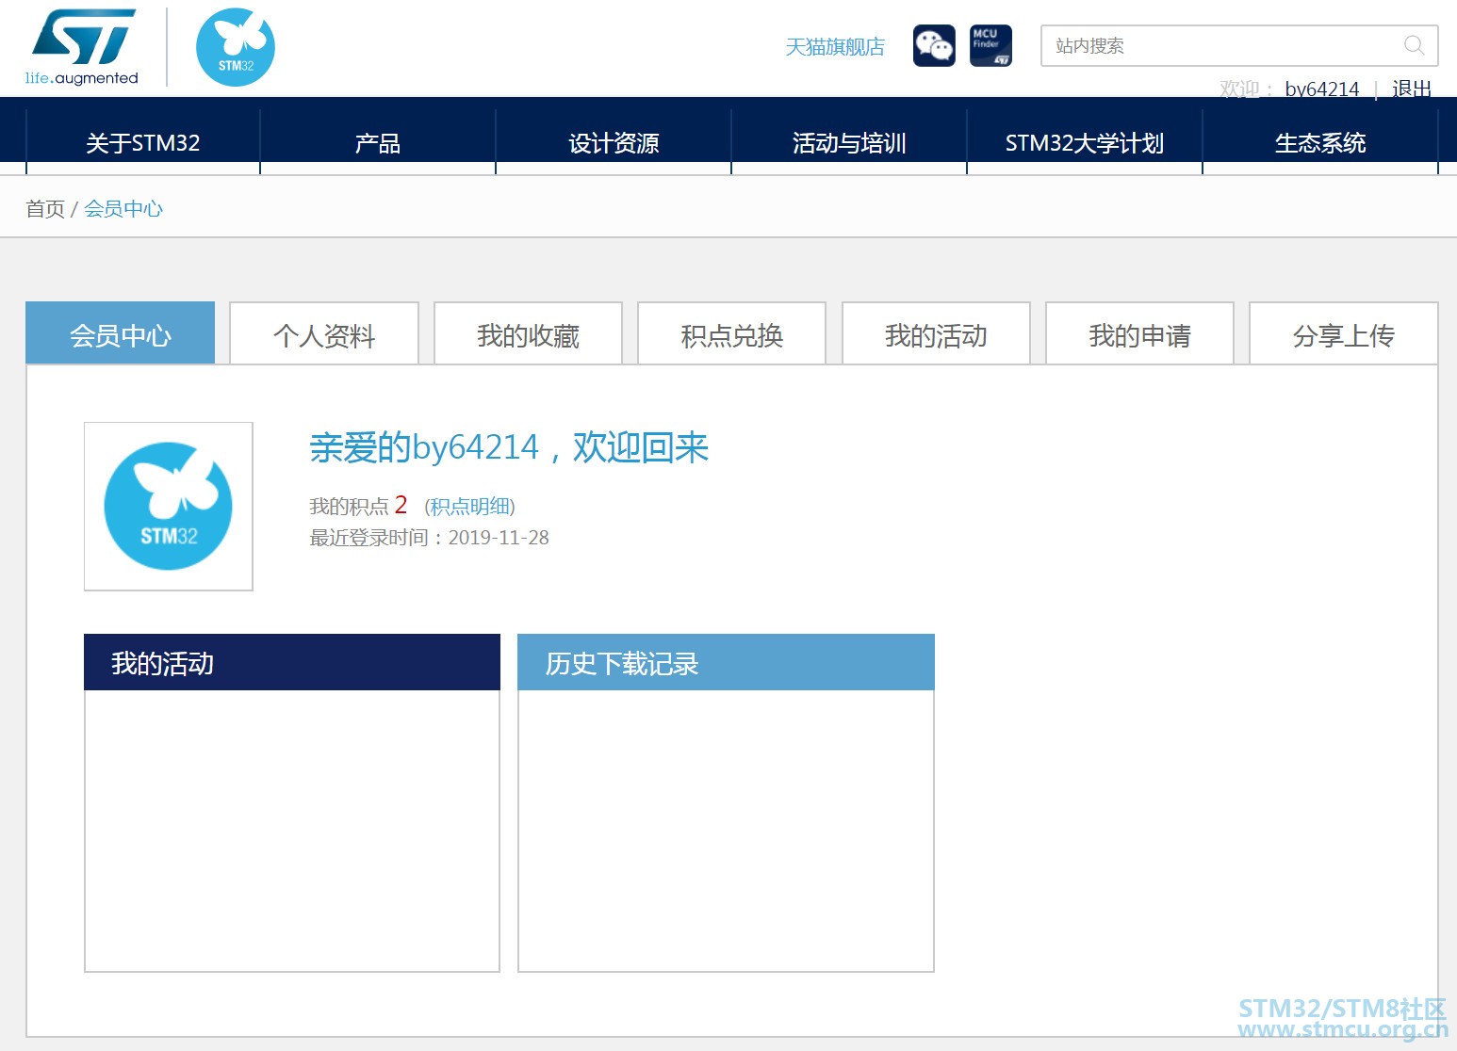Switch to the 分享上传 tab
Viewport: 1457px width, 1051px height.
click(x=1344, y=333)
